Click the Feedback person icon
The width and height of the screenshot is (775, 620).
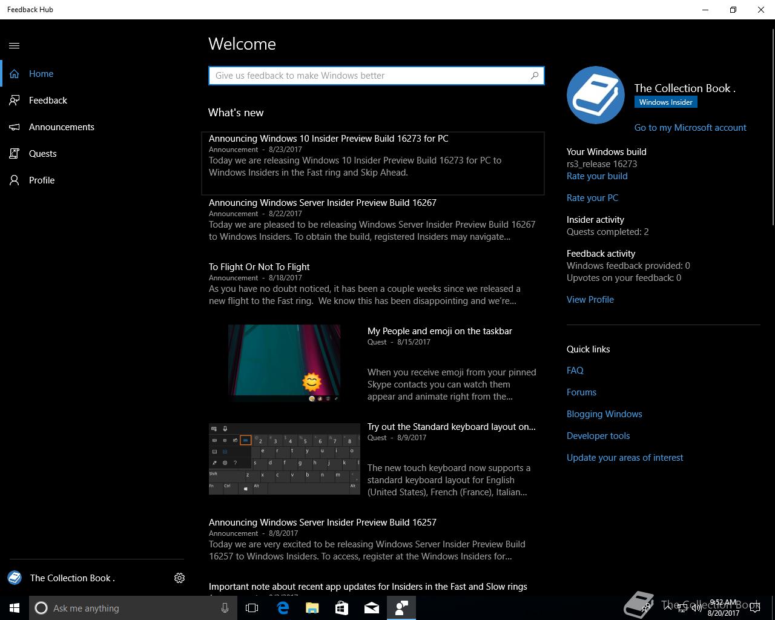[15, 101]
